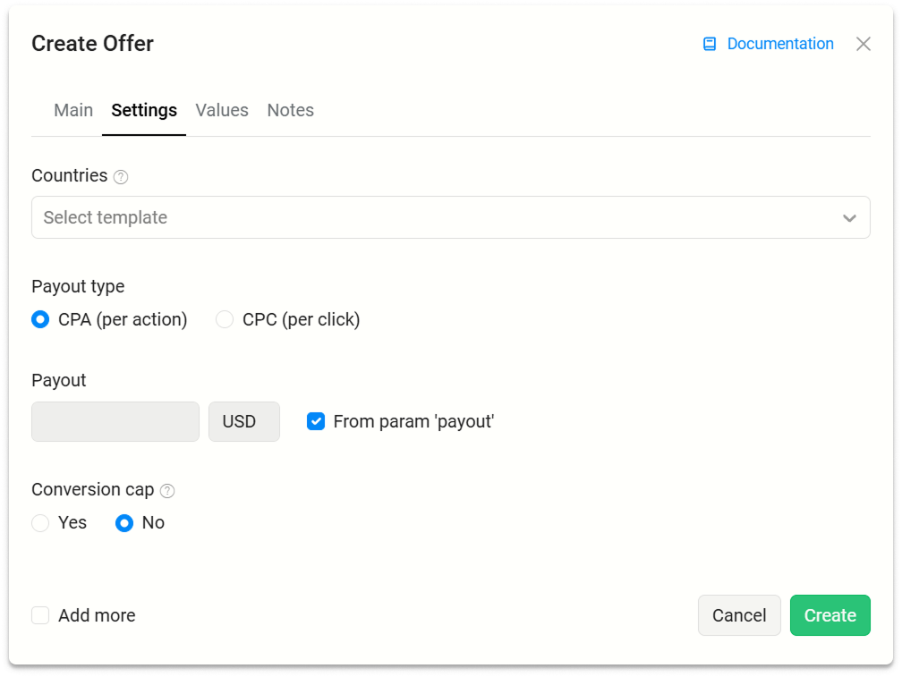Click the help icon next to Countries
The width and height of the screenshot is (902, 677).
pos(121,177)
